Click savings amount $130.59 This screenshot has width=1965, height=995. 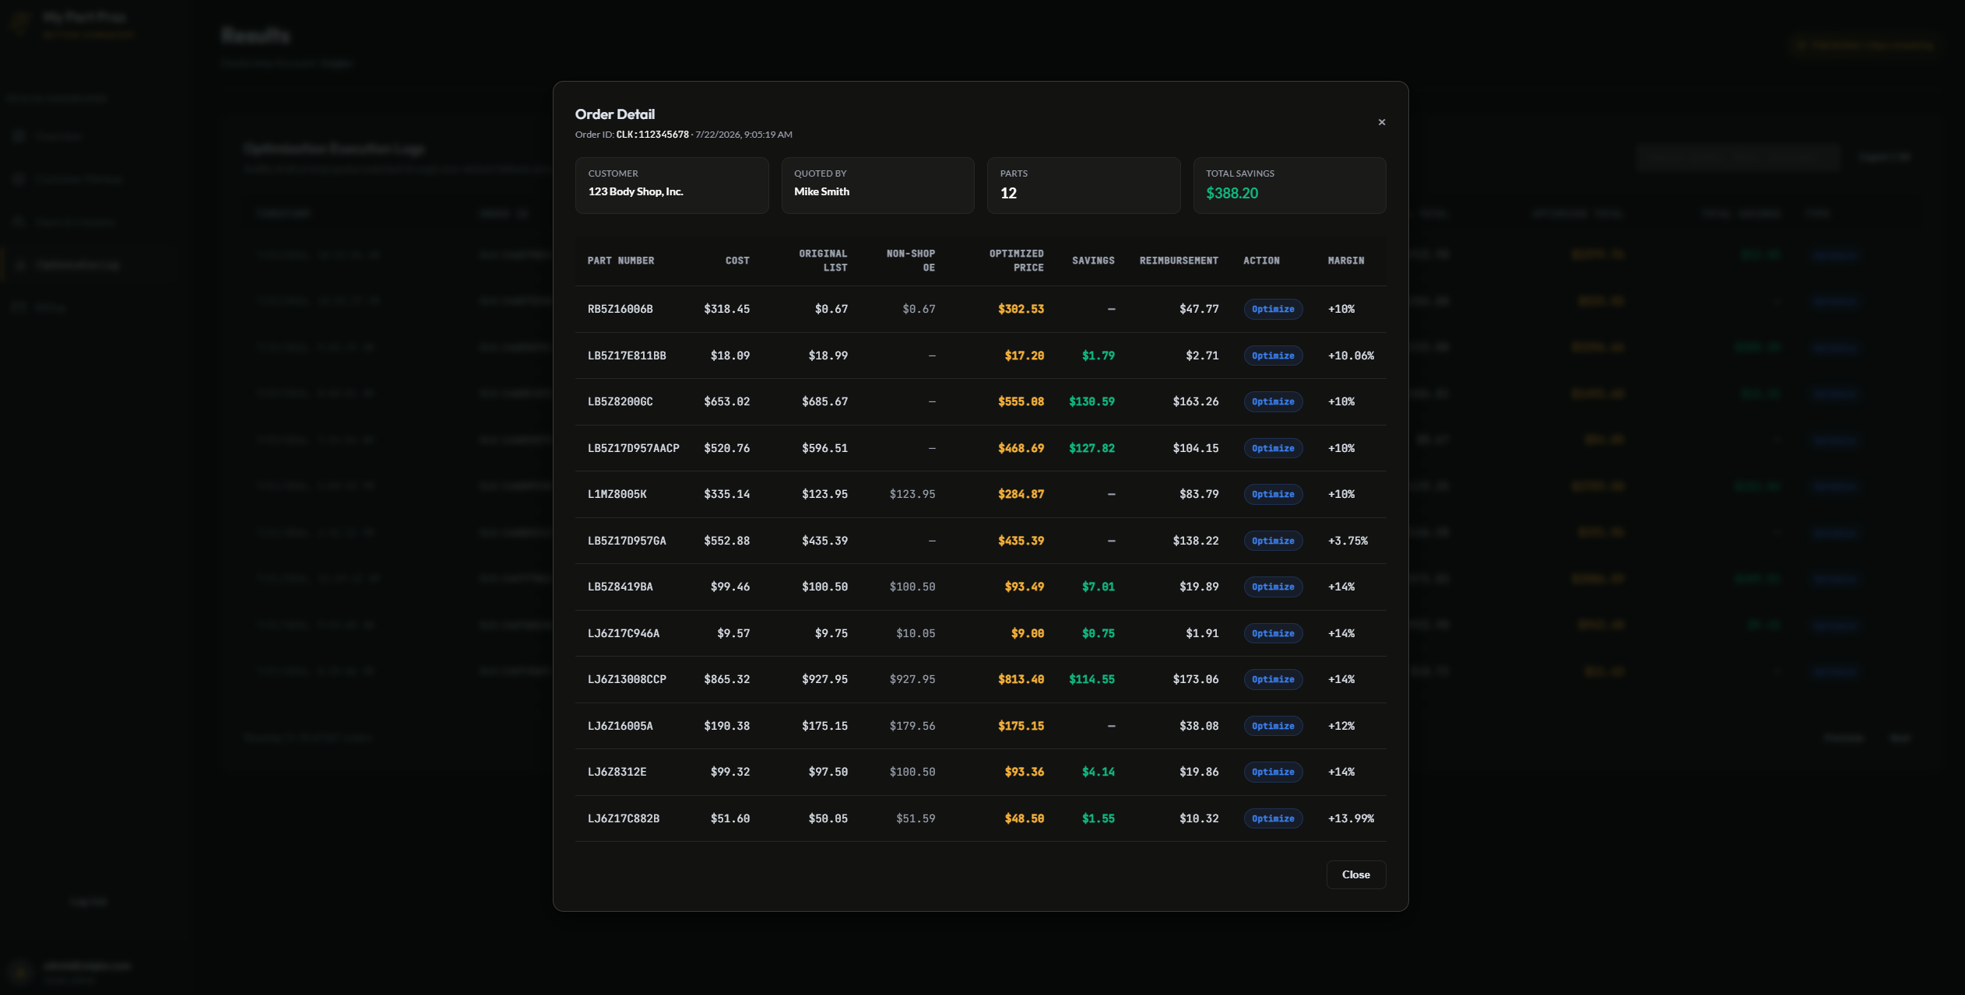(x=1091, y=401)
